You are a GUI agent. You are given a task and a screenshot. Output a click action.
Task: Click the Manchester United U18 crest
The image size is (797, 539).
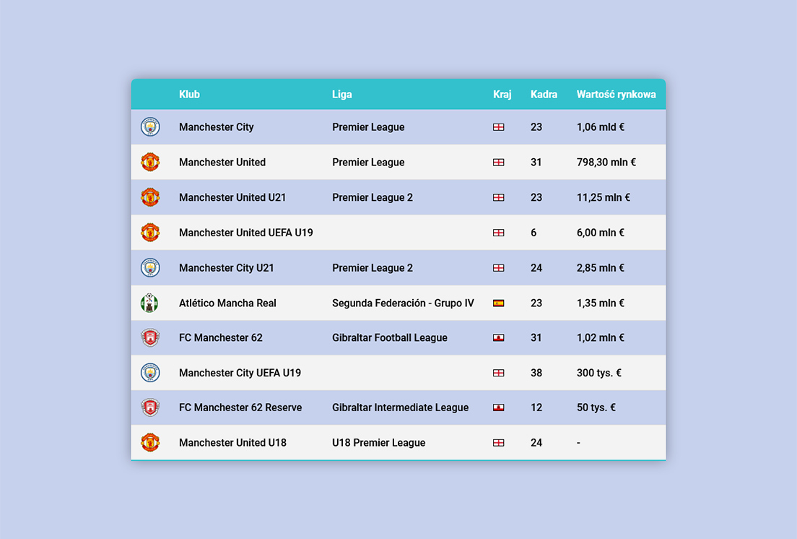[x=150, y=442]
